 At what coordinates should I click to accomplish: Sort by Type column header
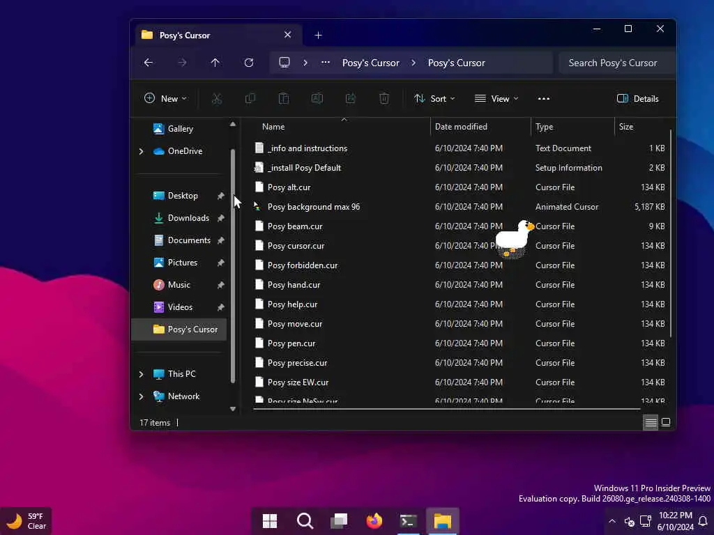tap(544, 127)
